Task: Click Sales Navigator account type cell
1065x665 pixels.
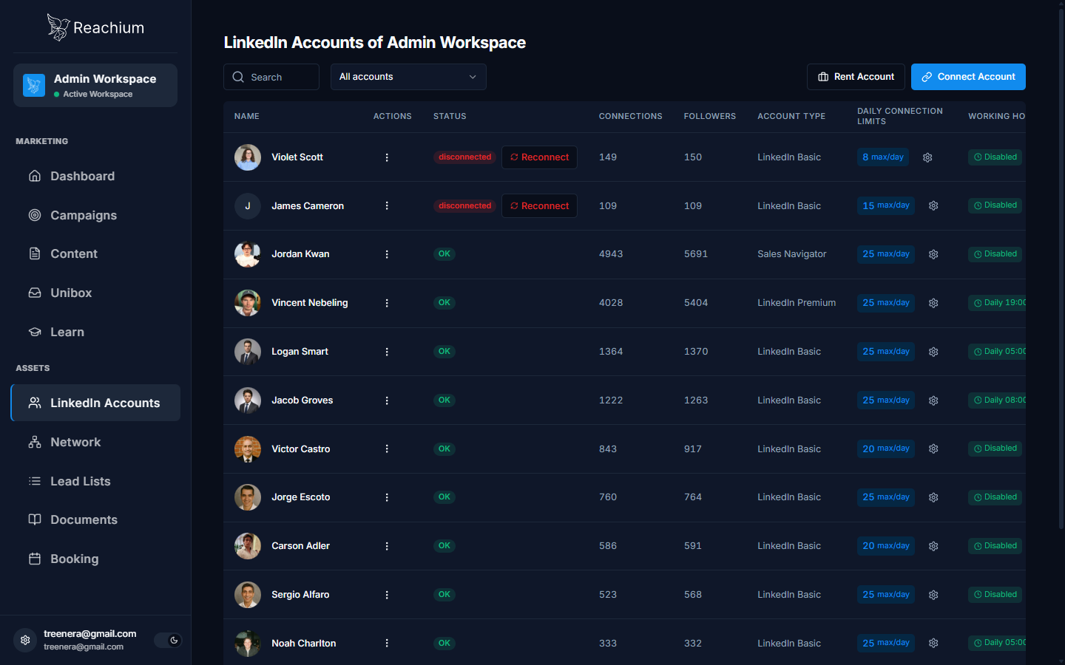Action: pos(791,254)
